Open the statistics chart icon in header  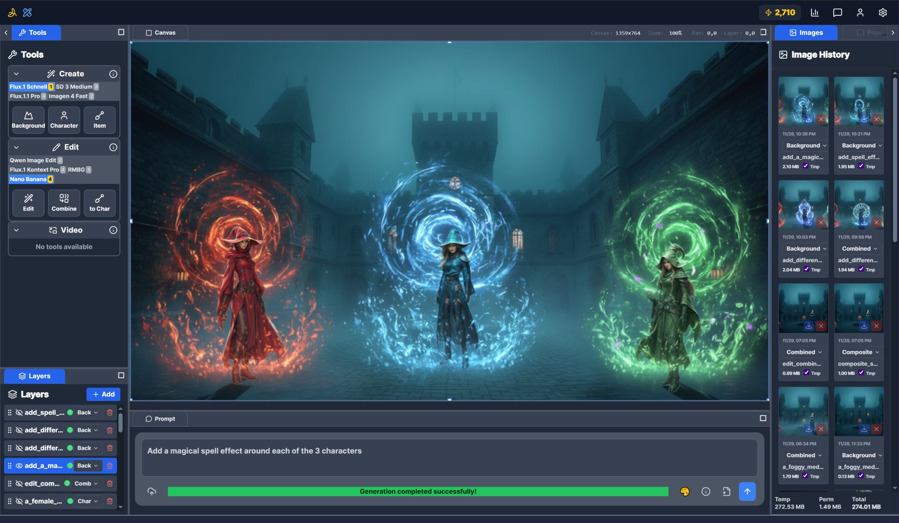(x=815, y=12)
